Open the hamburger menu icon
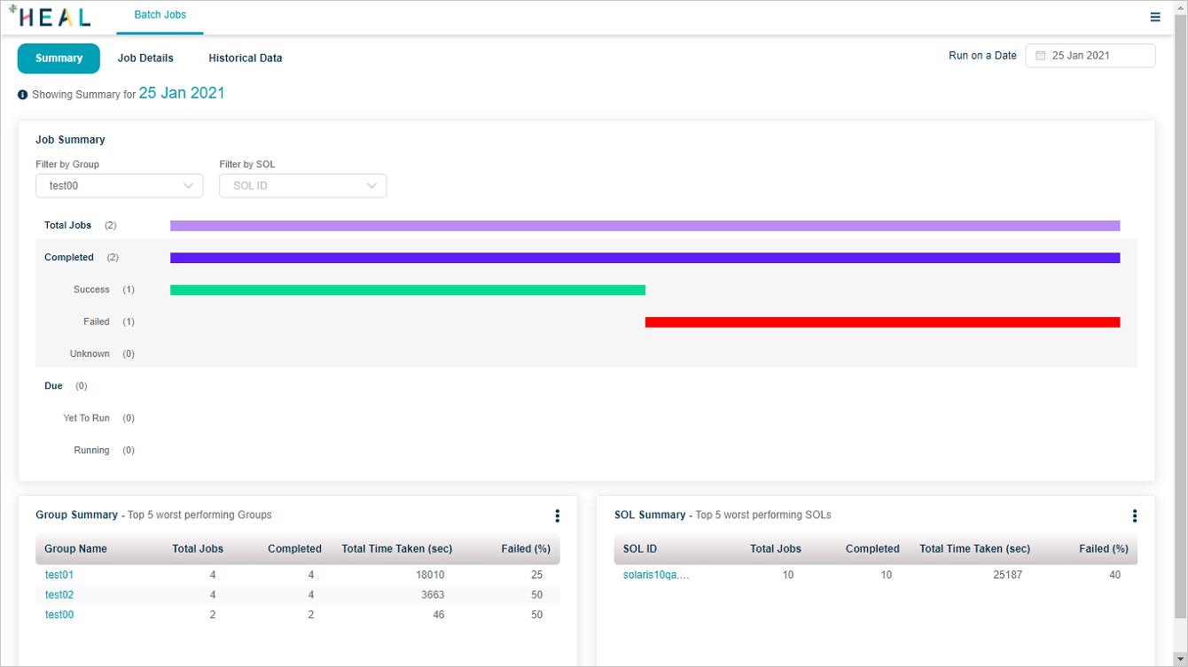 (1155, 17)
